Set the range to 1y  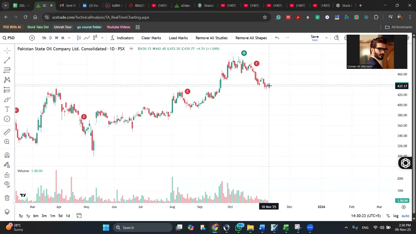[28, 216]
